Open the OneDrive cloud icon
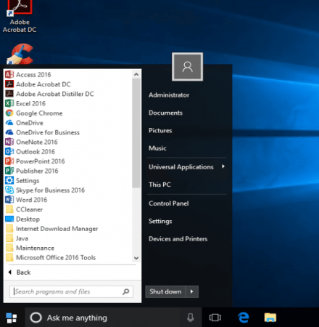319x327 pixels. tap(9, 123)
